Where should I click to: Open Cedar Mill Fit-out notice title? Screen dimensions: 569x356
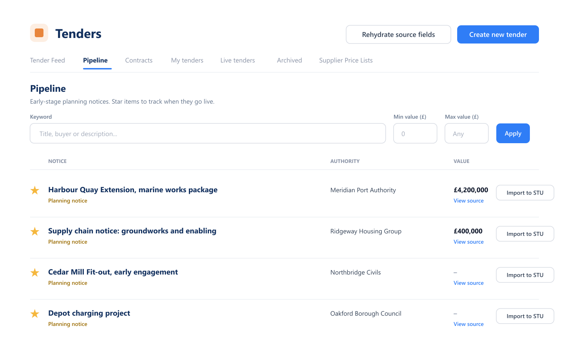coord(113,272)
